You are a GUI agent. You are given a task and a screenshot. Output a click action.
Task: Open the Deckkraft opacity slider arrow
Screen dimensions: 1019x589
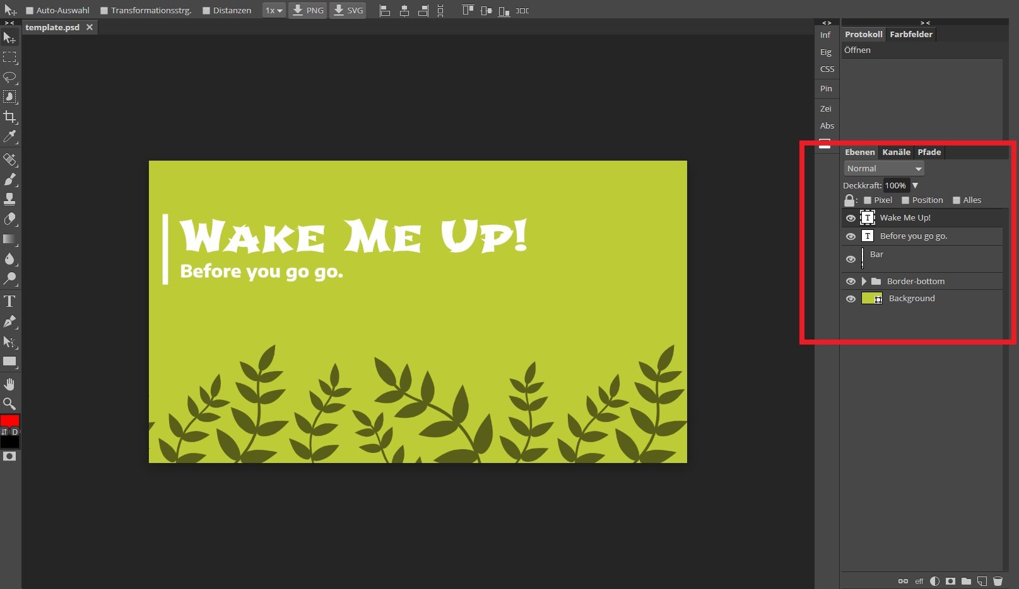coord(915,185)
